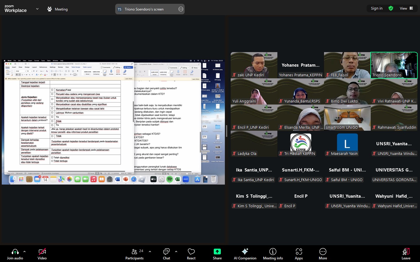
Task: Open the Zoom Workplace dropdown menu
Action: tap(37, 9)
